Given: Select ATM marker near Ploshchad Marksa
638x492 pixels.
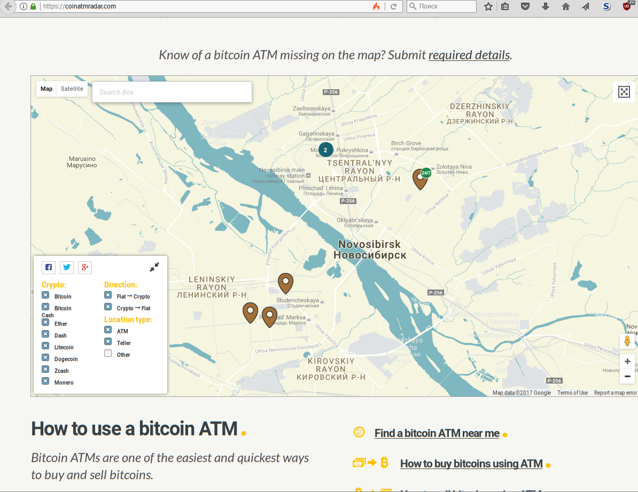Looking at the screenshot, I should click(269, 317).
